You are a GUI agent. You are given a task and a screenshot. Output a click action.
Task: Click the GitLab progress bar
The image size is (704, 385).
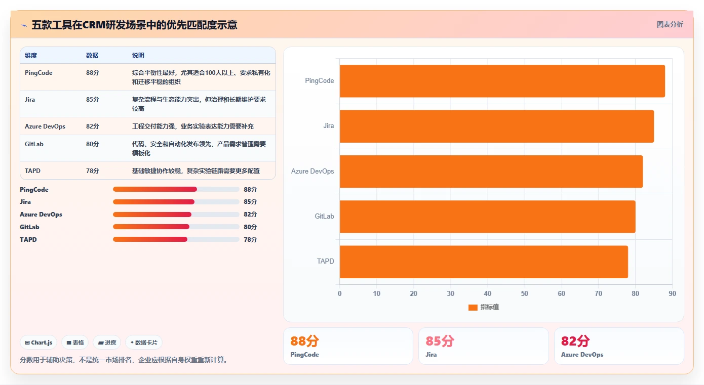pyautogui.click(x=176, y=227)
